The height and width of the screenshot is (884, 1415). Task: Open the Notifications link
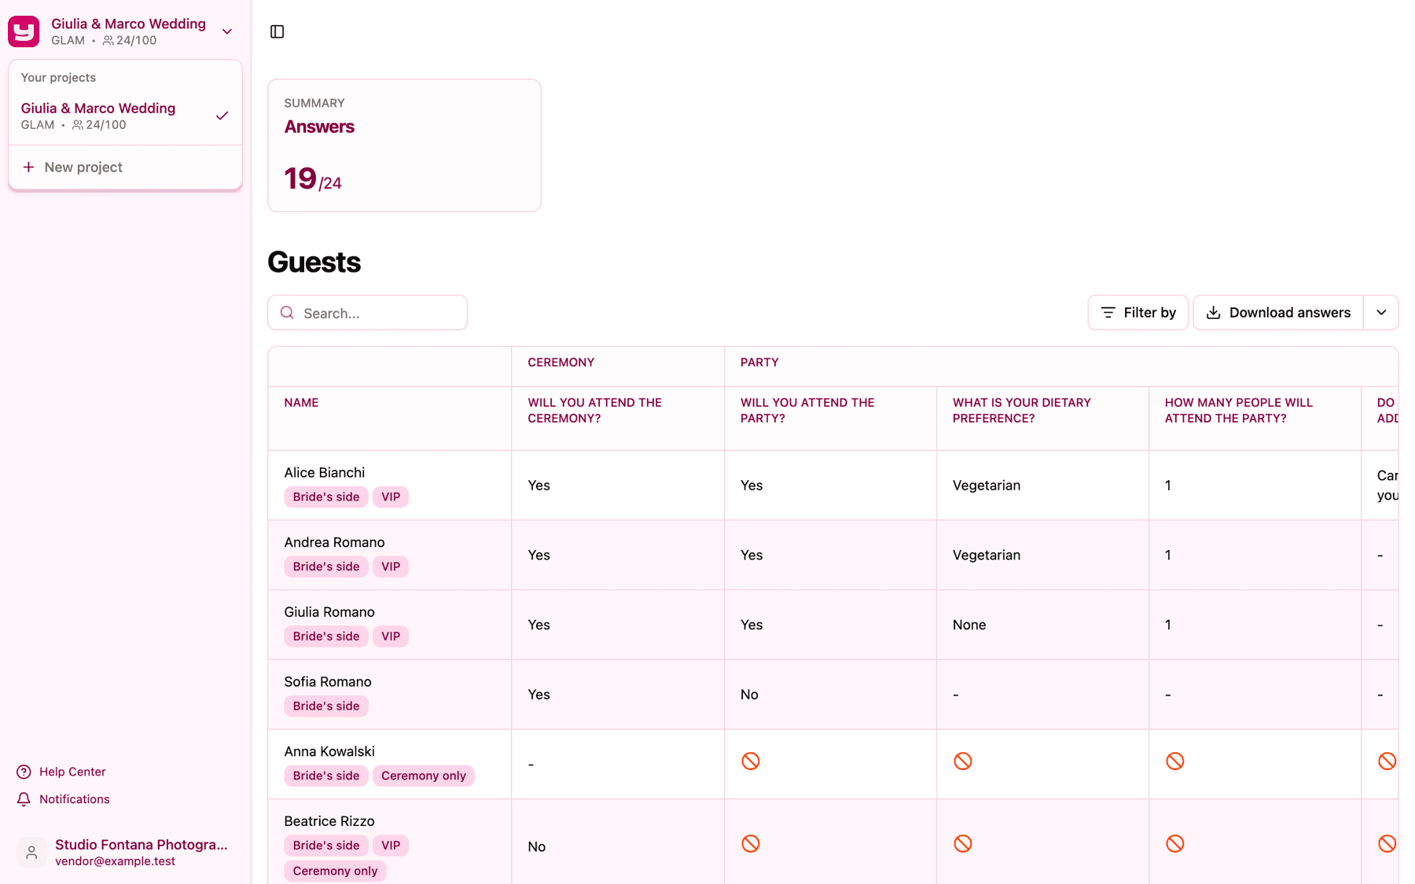coord(63,799)
